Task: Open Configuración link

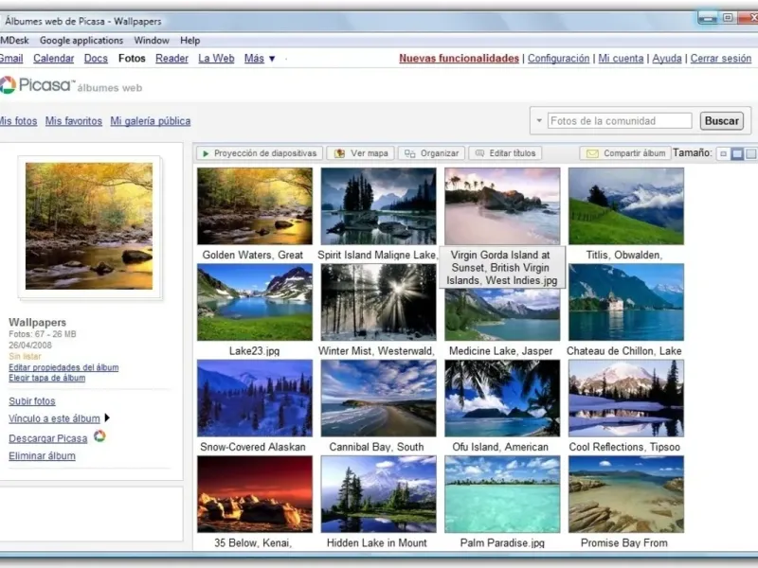Action: 558,59
